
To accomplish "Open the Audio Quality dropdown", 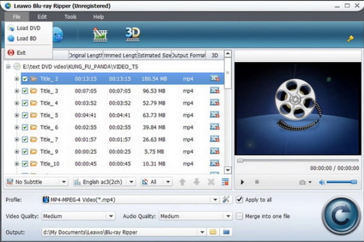I will coord(195,217).
